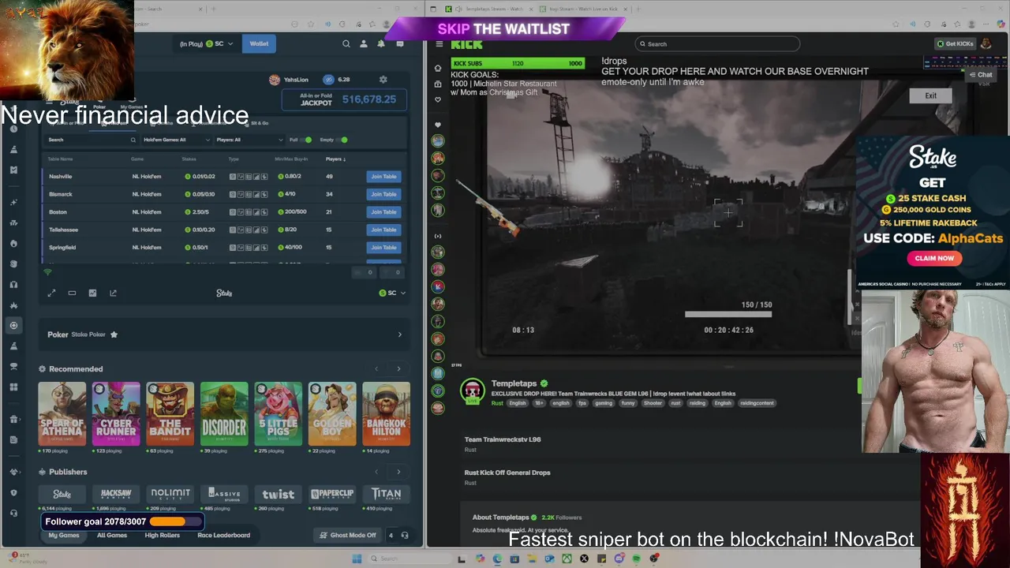The image size is (1010, 568).
Task: Switch to the All Games tab
Action: point(112,535)
